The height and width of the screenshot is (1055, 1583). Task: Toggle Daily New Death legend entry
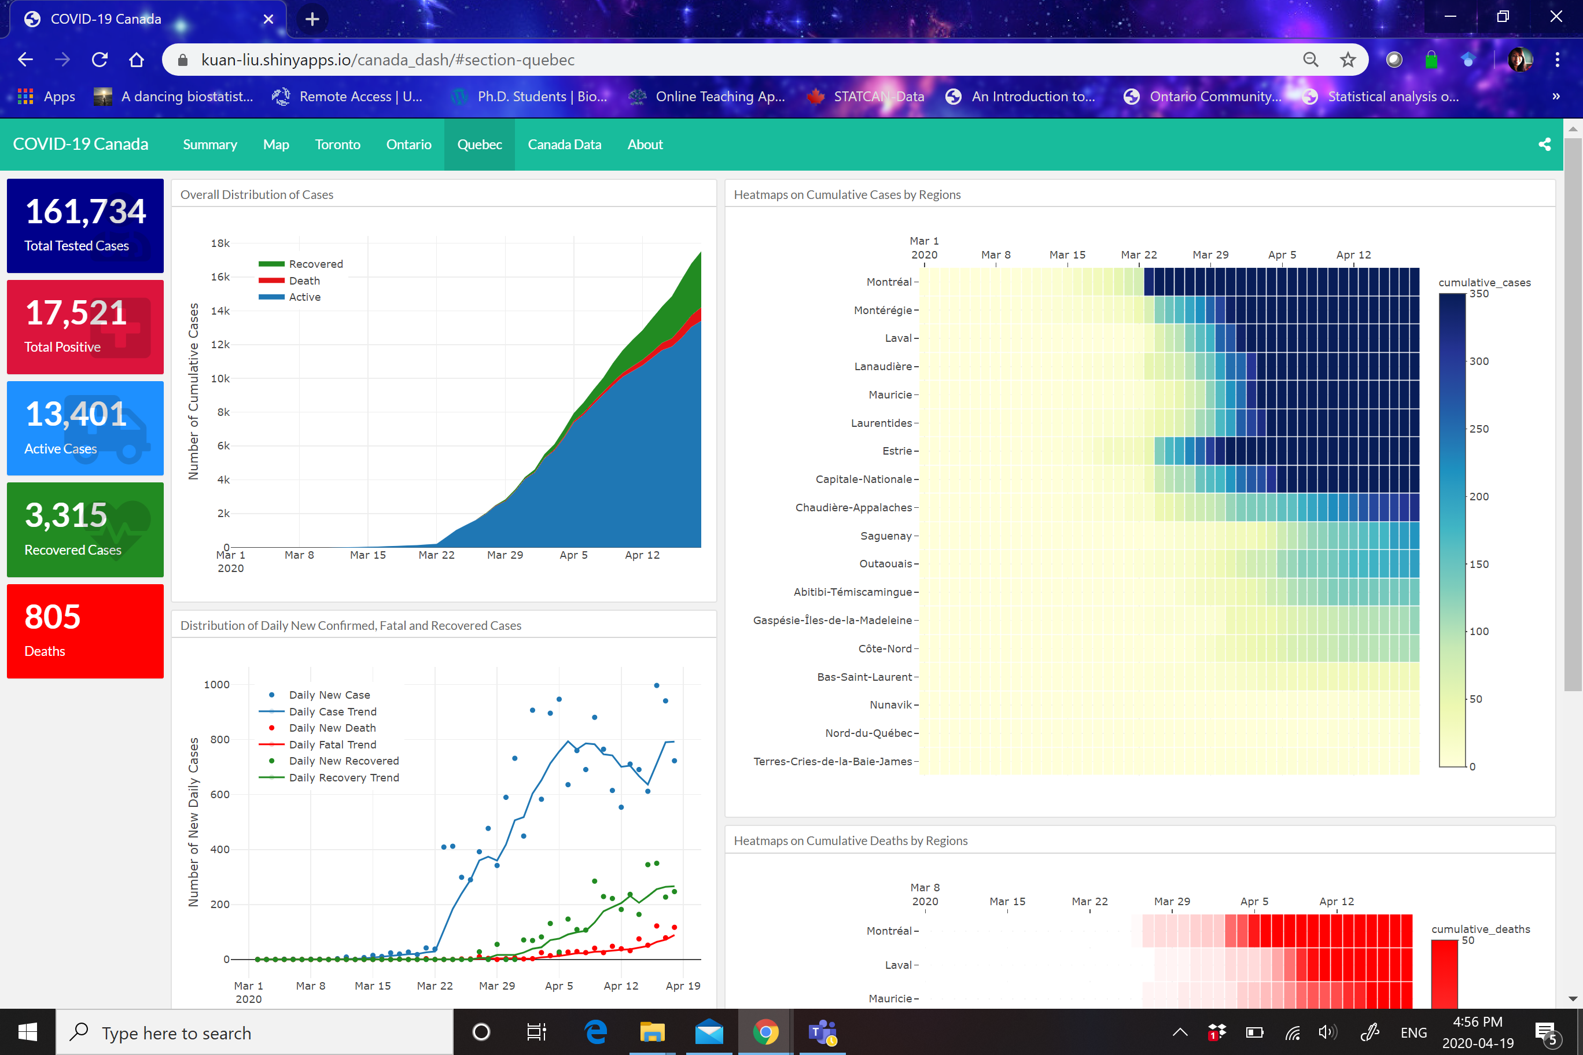point(332,728)
